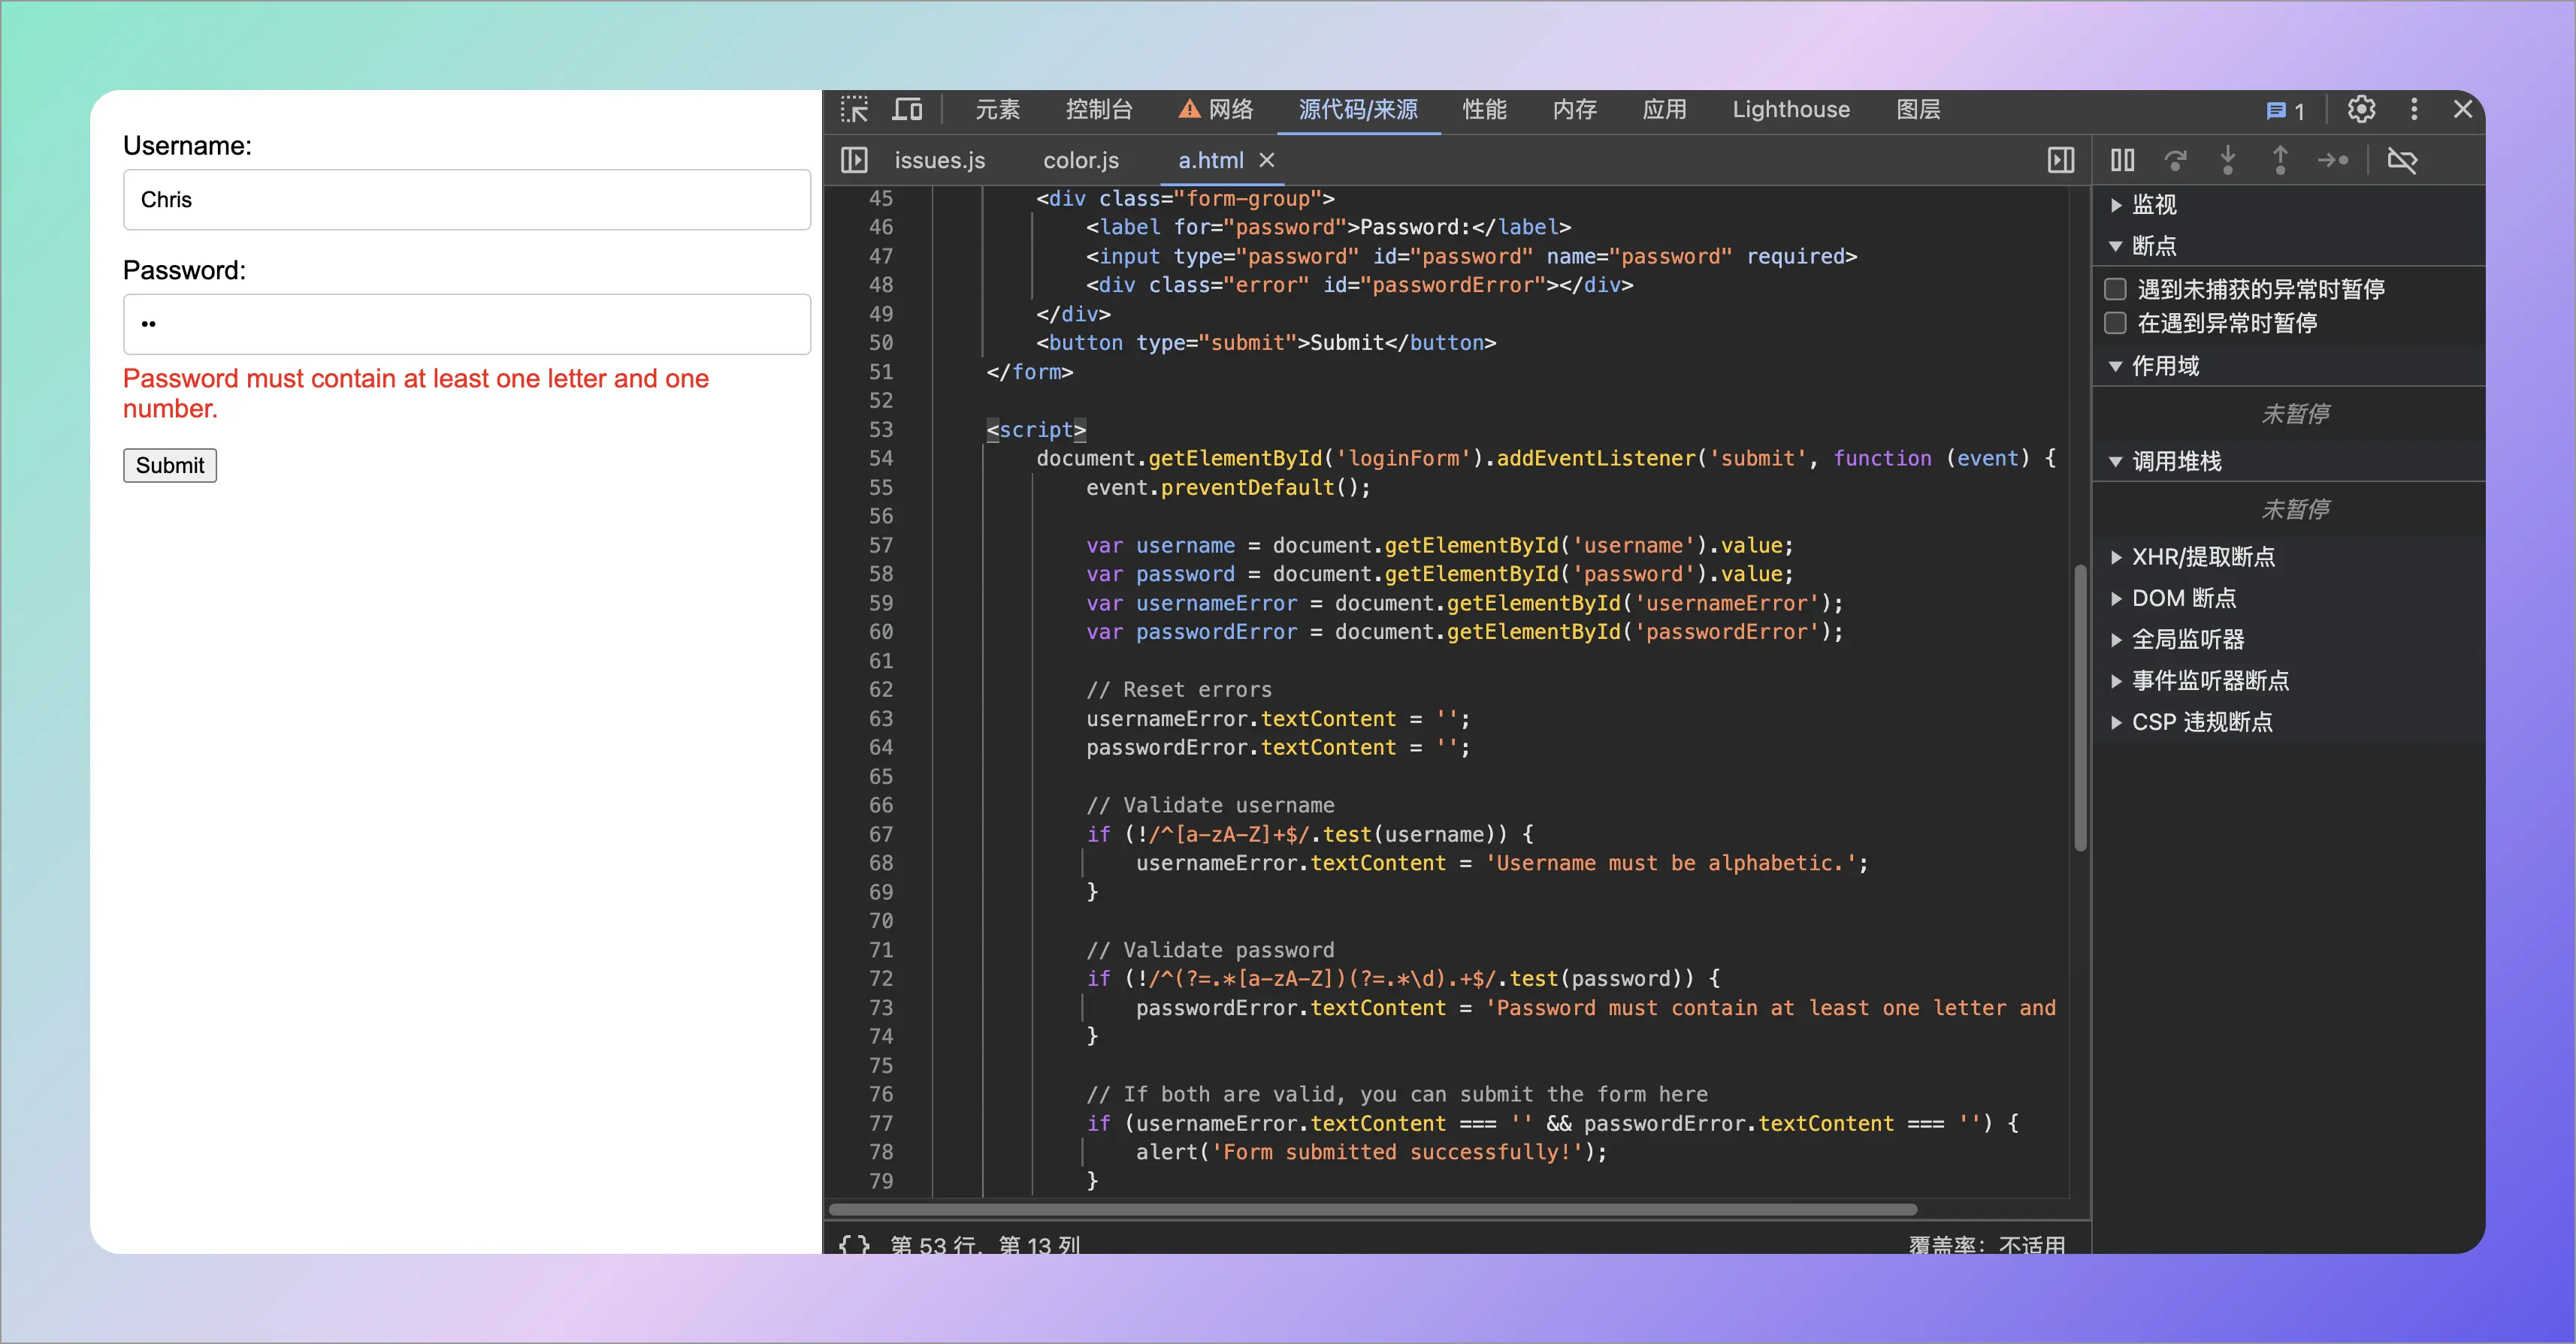Screen dimensions: 2576x1344
Task: Expand the XHR/提取断点 section
Action: (x=2202, y=556)
